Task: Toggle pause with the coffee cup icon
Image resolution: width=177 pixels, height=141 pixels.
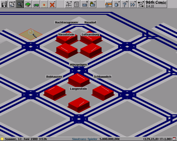Action: (117, 4)
